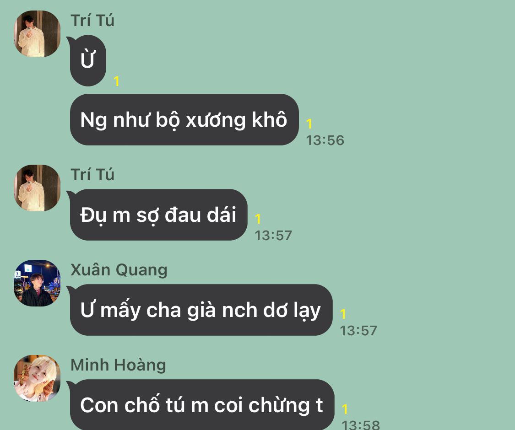View Minh Hoàng's profile avatar
Screen dimensions: 515x430
pyautogui.click(x=37, y=378)
